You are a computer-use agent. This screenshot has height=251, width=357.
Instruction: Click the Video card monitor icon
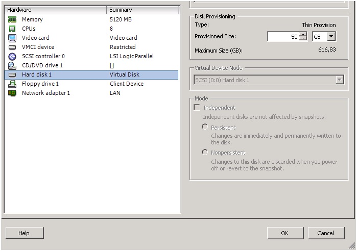point(12,38)
